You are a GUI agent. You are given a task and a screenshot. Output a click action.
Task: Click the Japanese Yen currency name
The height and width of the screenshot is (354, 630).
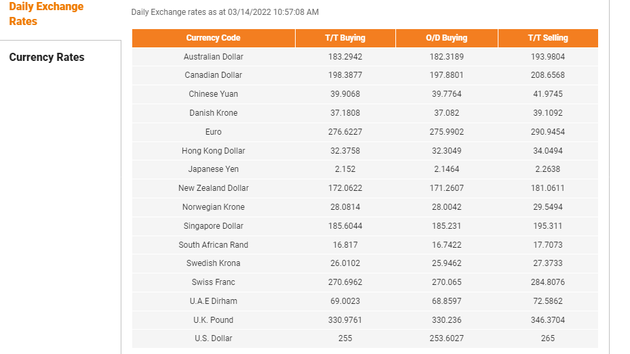[x=214, y=169]
